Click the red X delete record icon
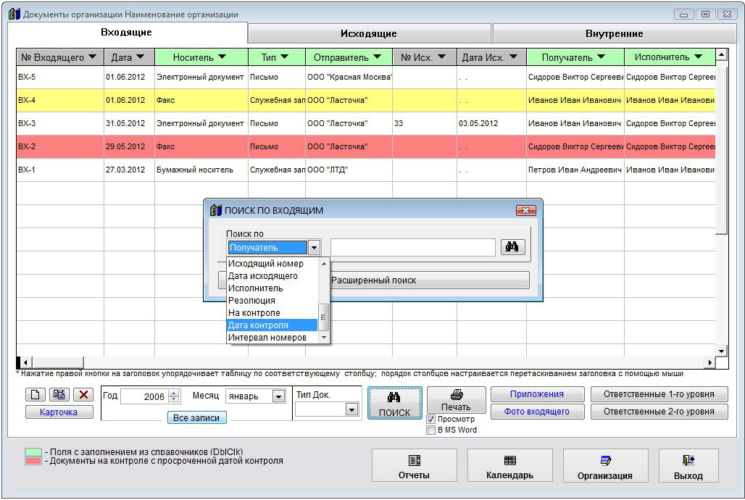745x500 pixels. 83,395
